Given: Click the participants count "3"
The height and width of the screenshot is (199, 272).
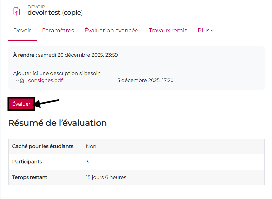Looking at the screenshot, I should coord(87,162).
